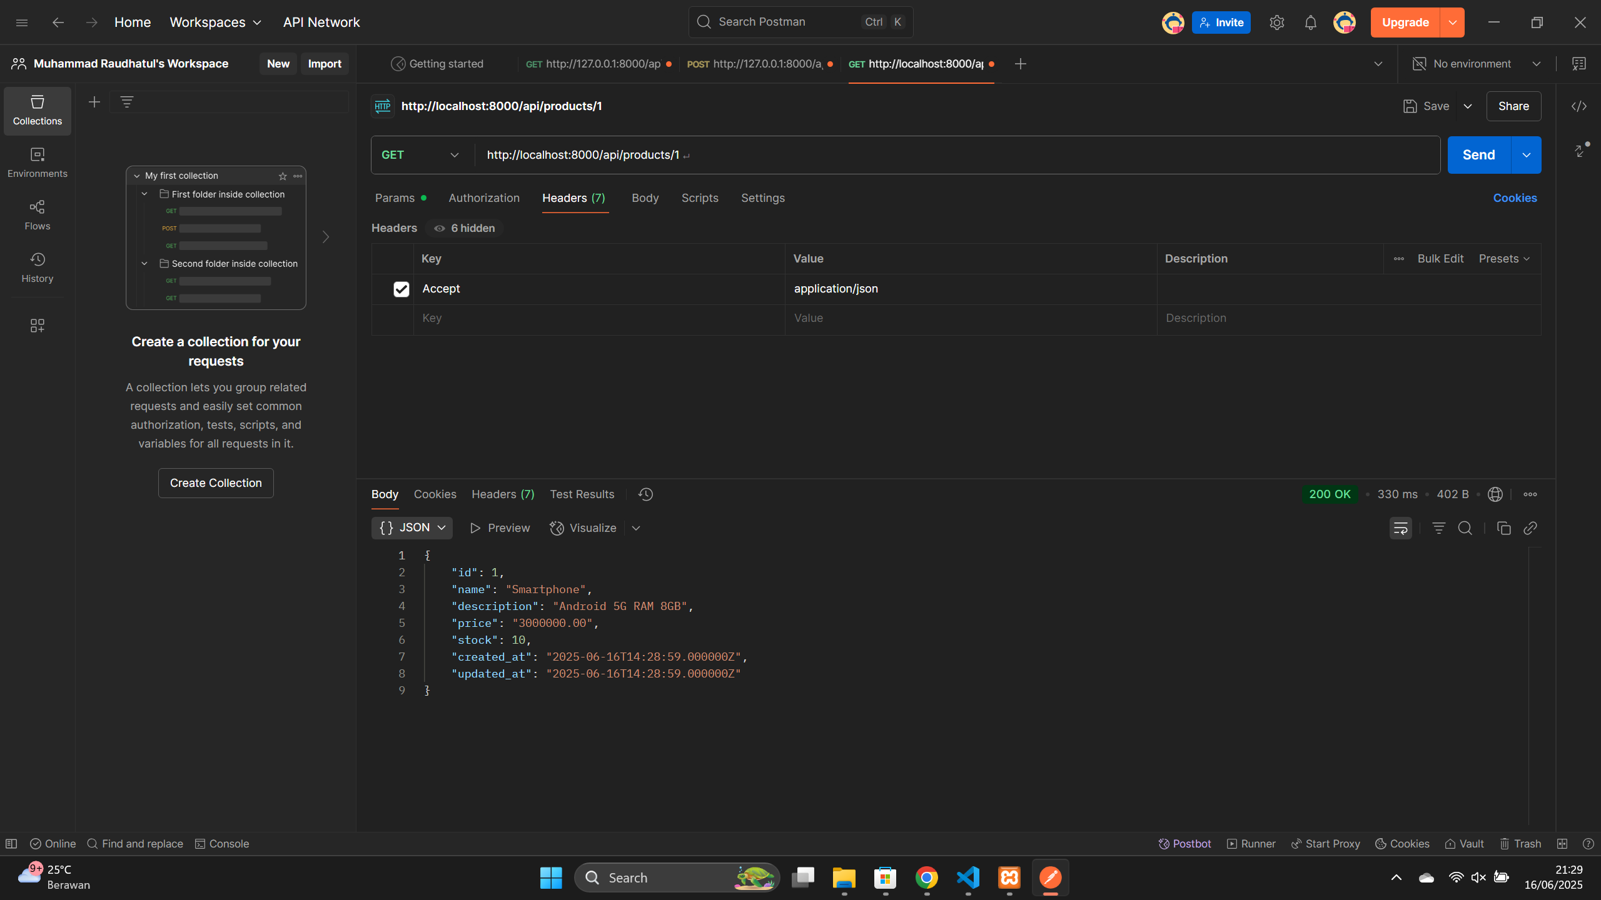Image resolution: width=1601 pixels, height=900 pixels.
Task: Open the Flows sidebar panel
Action: [x=38, y=215]
